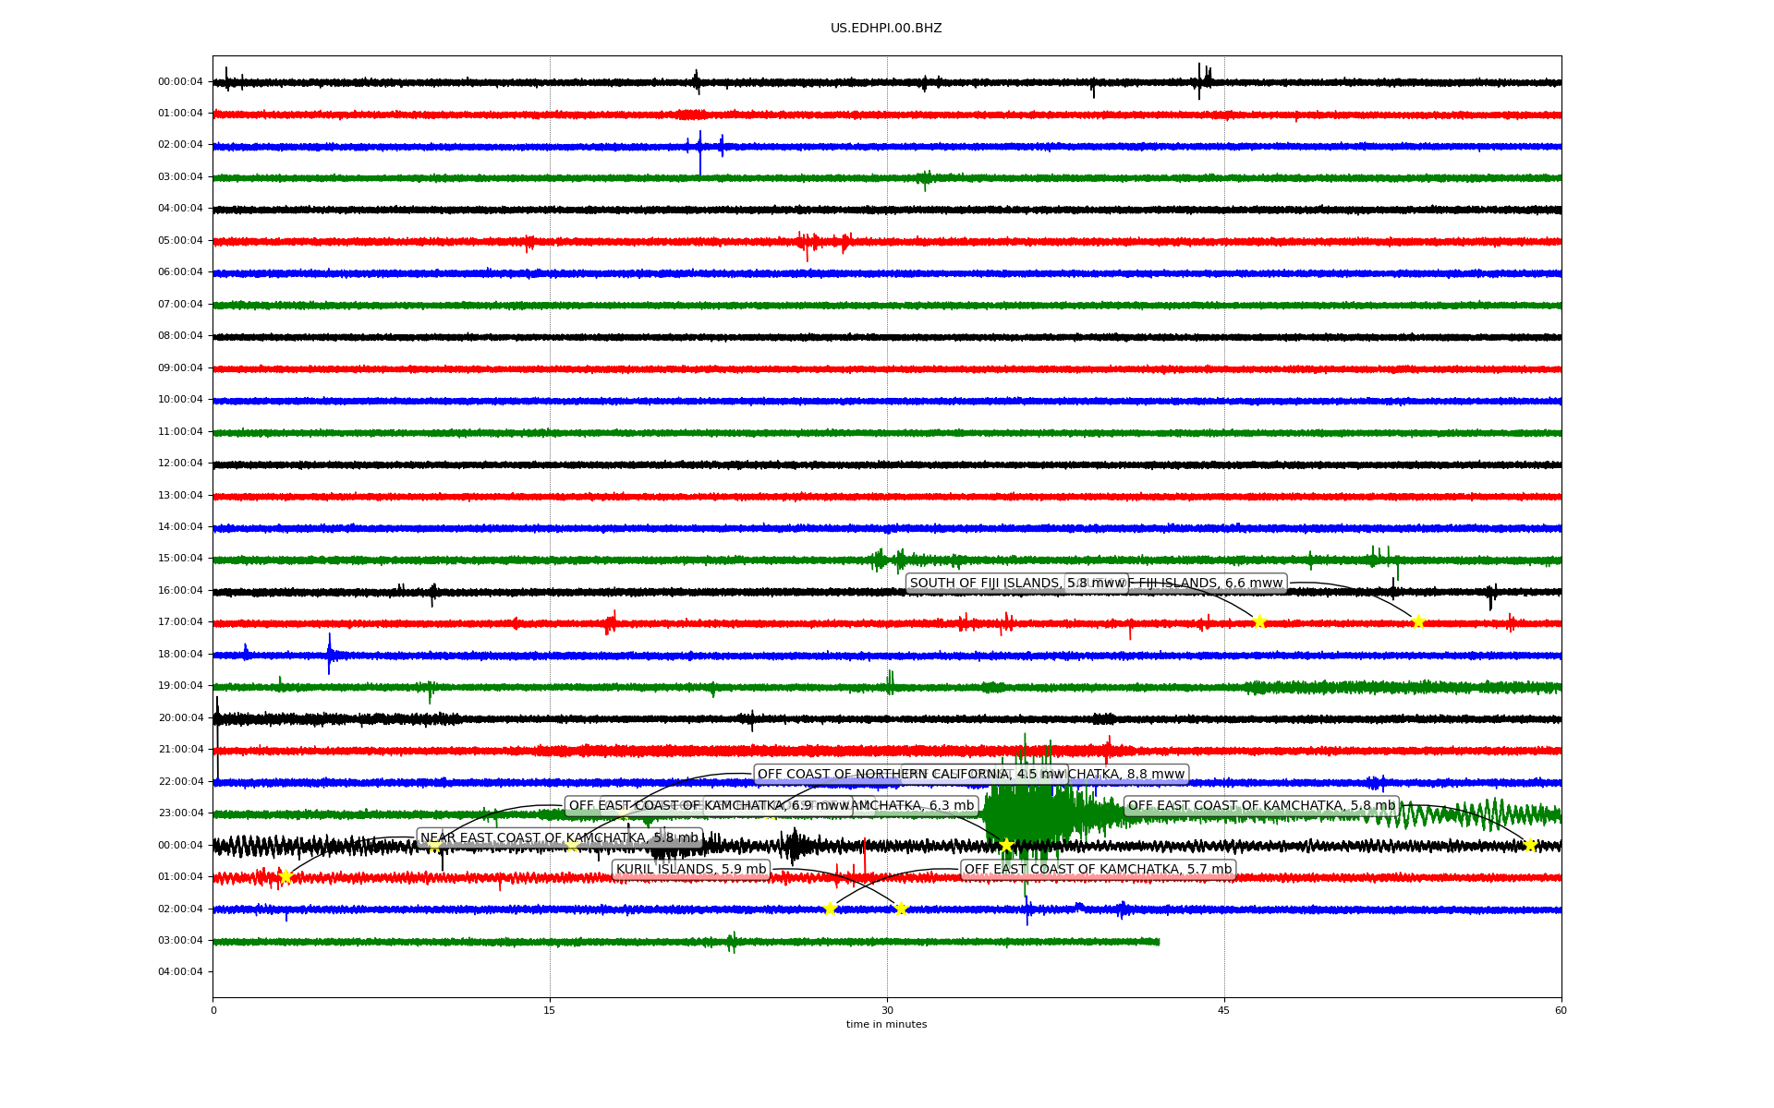1774x1108 pixels.
Task: Click the OFF EAST COAST OF KAMCHATKA, 6.9 mww label
Action: [x=709, y=805]
